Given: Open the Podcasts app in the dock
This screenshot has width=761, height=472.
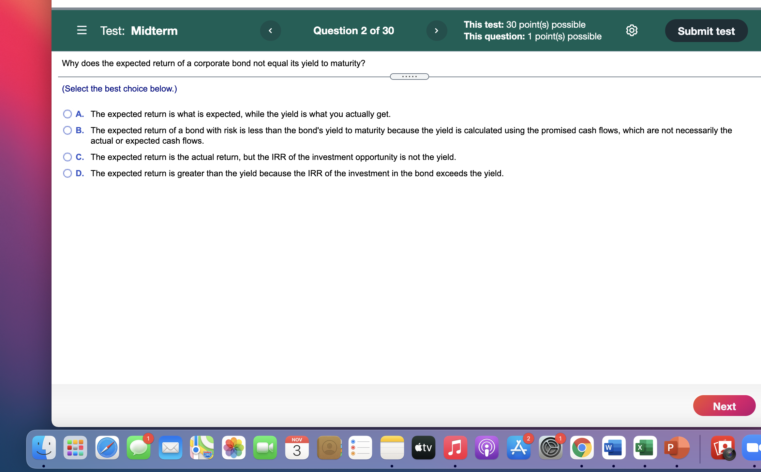Looking at the screenshot, I should click(486, 448).
